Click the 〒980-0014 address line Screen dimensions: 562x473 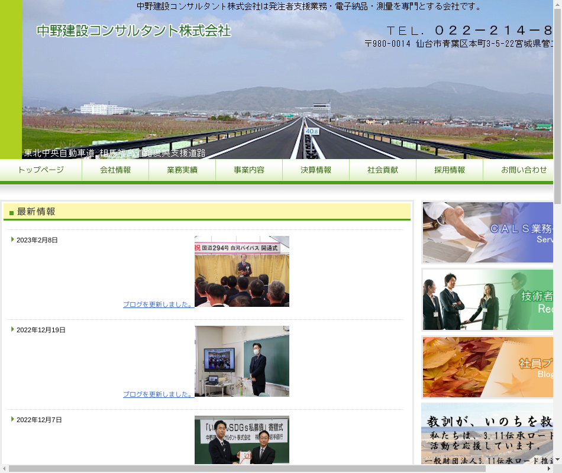(x=459, y=44)
